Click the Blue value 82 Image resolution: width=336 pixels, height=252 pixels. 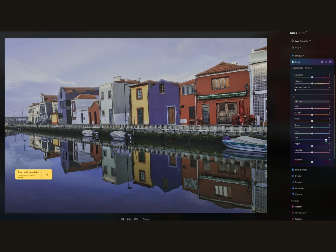point(329,137)
